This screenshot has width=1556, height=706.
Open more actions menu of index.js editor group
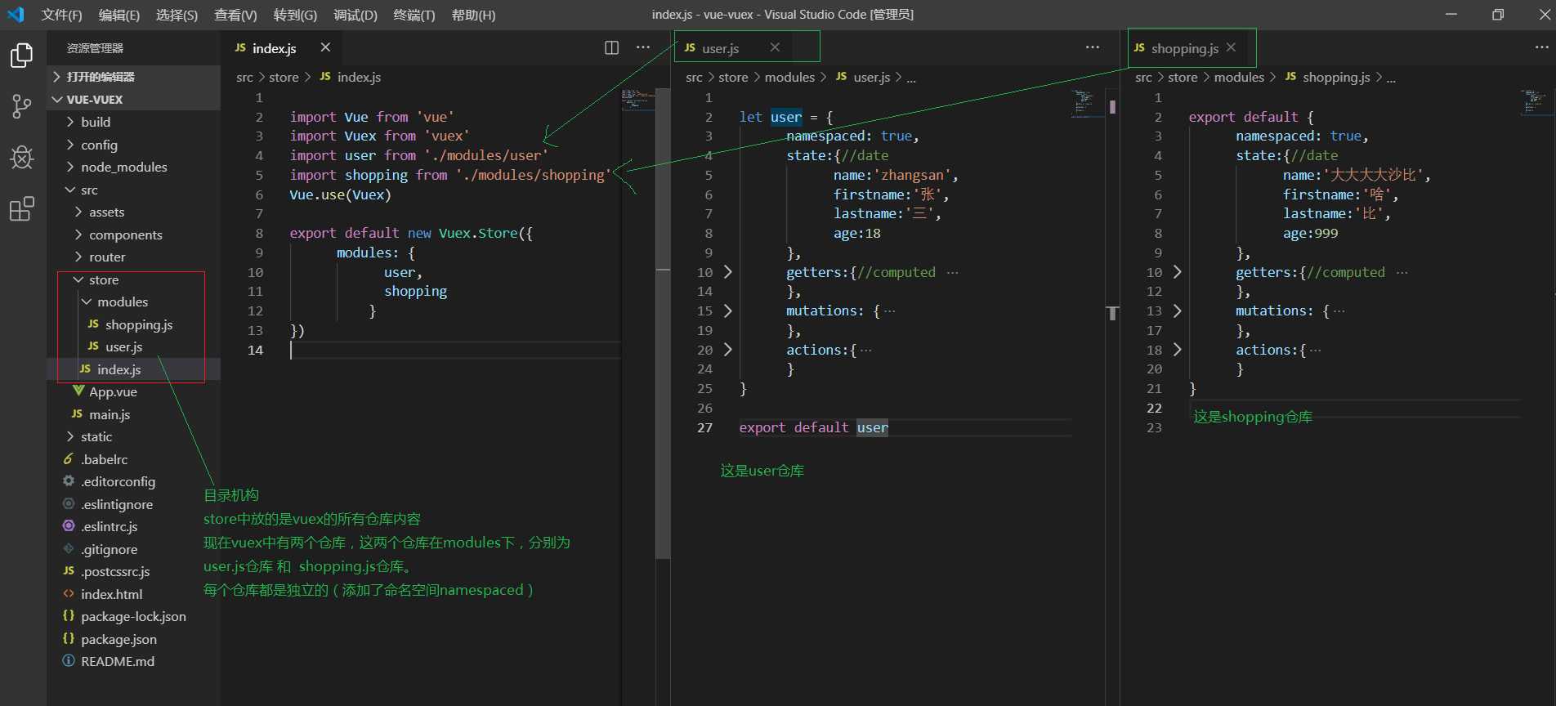click(643, 47)
